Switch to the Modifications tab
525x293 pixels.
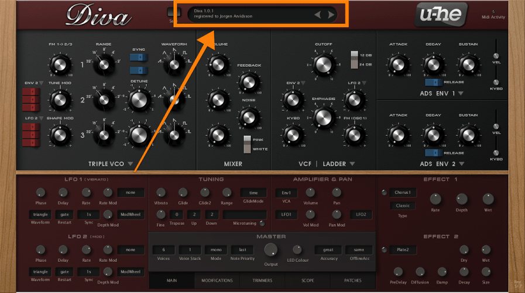(x=217, y=281)
